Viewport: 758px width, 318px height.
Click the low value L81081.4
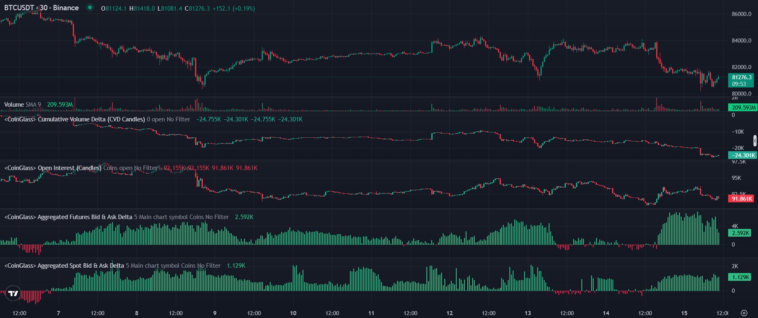pos(170,9)
